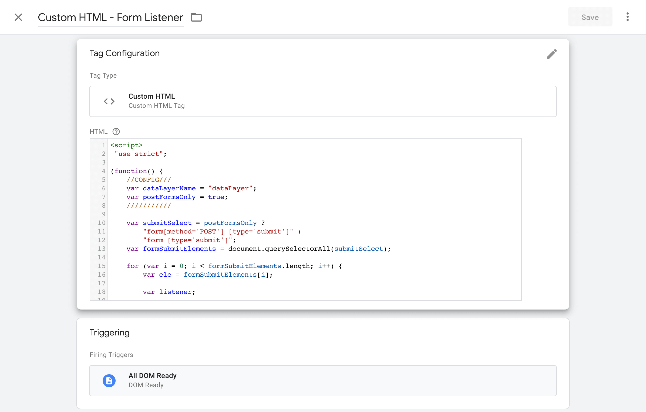Image resolution: width=646 pixels, height=412 pixels.
Task: Click the Firing Triggers label
Action: (x=111, y=355)
